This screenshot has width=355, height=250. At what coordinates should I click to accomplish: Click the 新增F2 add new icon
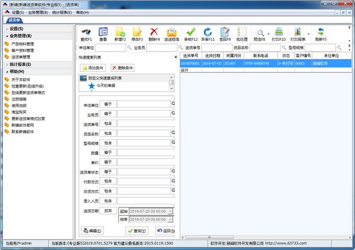[x=120, y=31]
